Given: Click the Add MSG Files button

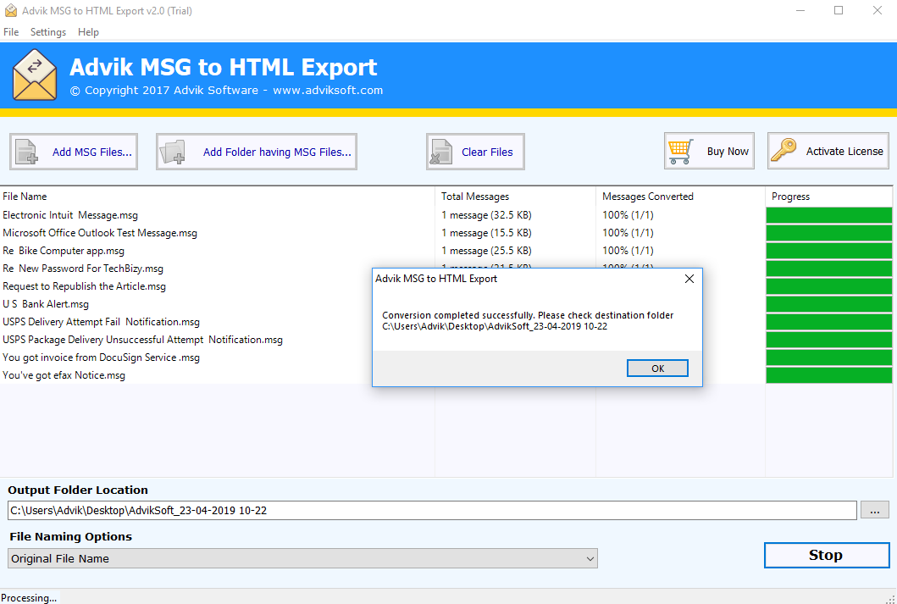Looking at the screenshot, I should 74,152.
